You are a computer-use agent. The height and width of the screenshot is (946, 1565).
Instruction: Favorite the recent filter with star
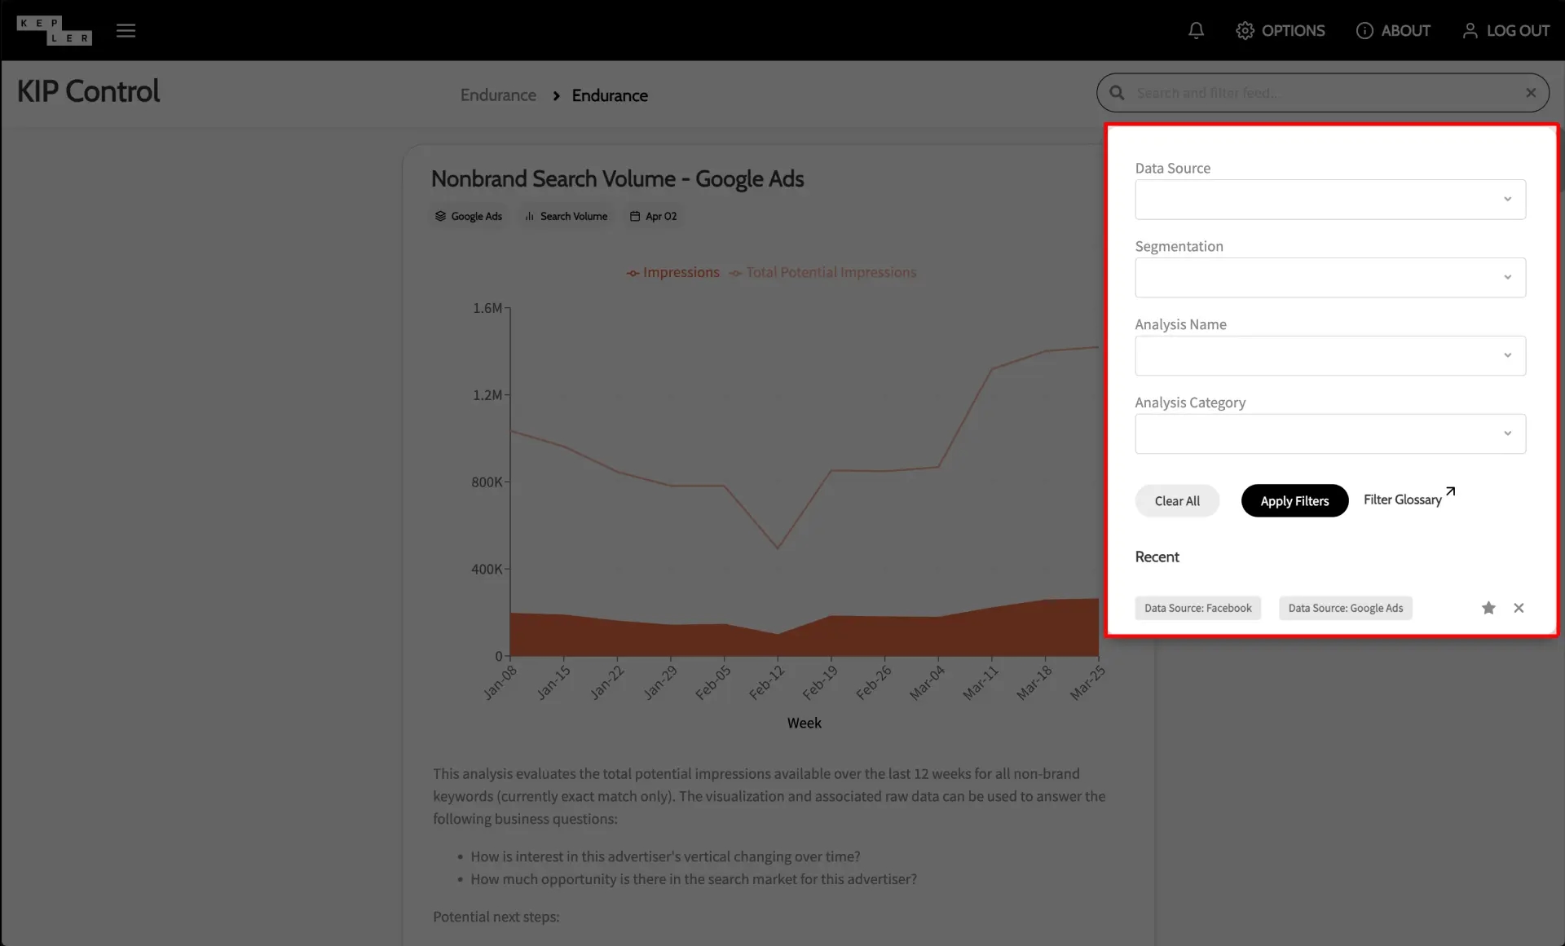click(1488, 608)
